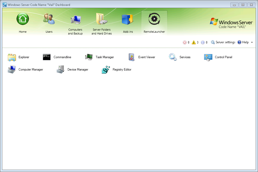Image resolution: width=258 pixels, height=172 pixels.
Task: Click the Home tab label
Action: tap(23, 32)
